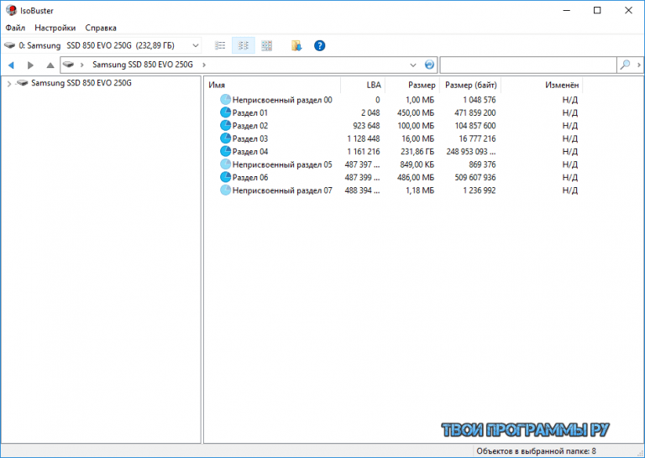This screenshot has width=645, height=458.
Task: Click the LBA value 2 048
Action: [370, 112]
